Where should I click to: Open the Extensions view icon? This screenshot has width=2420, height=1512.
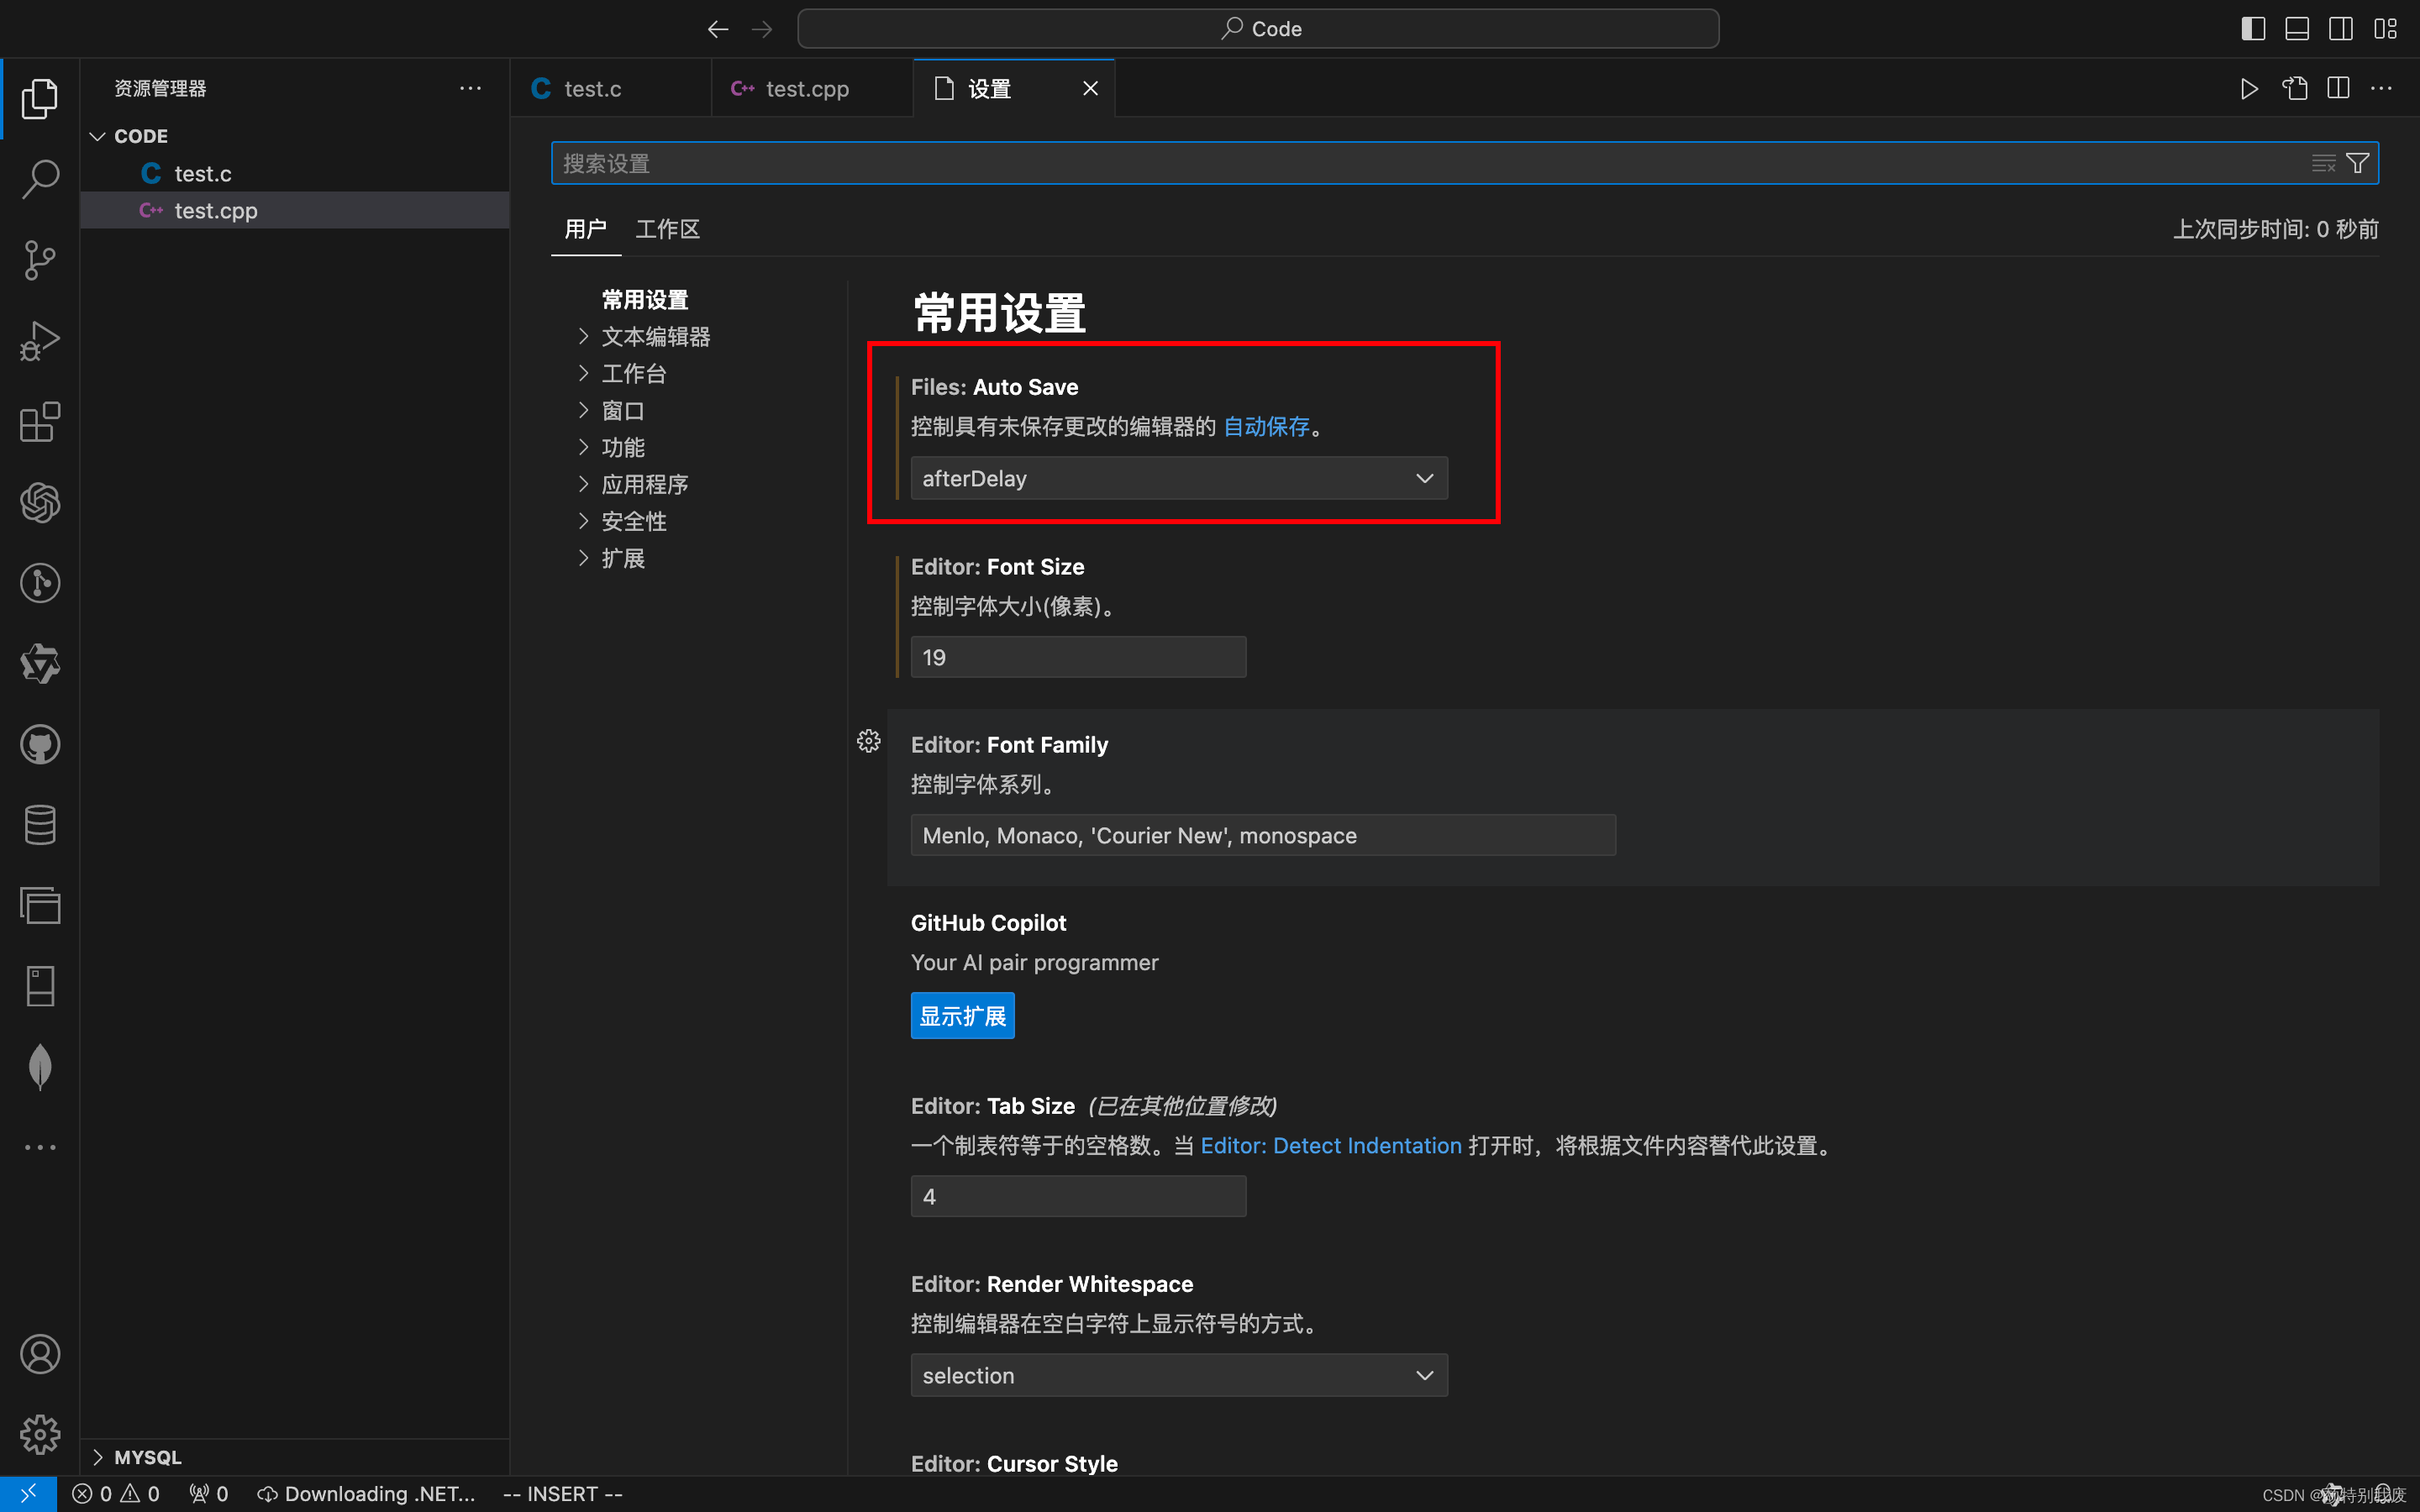point(40,422)
